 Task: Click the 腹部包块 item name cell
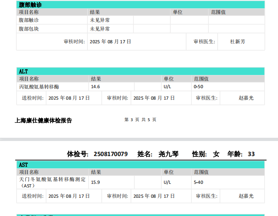click(x=29, y=29)
